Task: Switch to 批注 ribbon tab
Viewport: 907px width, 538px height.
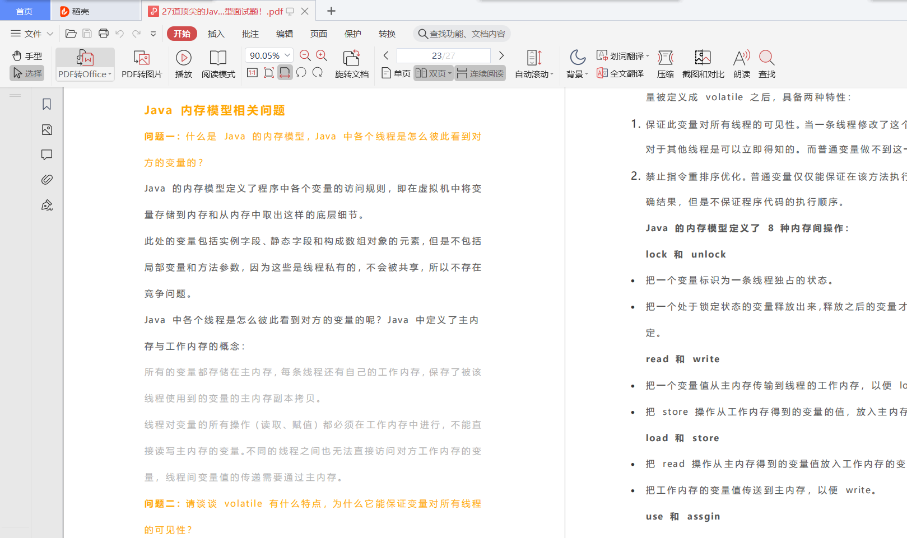Action: [250, 34]
